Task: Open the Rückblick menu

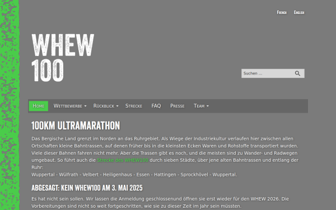Action: (x=104, y=106)
